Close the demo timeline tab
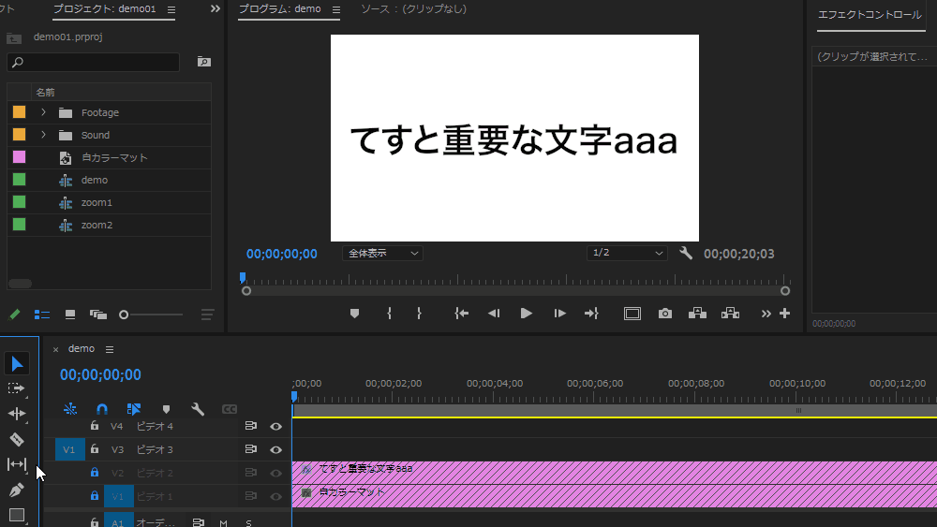 55,349
